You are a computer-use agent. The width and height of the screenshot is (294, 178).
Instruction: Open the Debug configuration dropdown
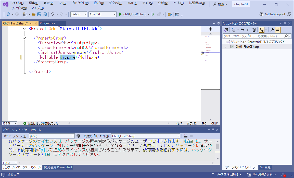point(79,14)
